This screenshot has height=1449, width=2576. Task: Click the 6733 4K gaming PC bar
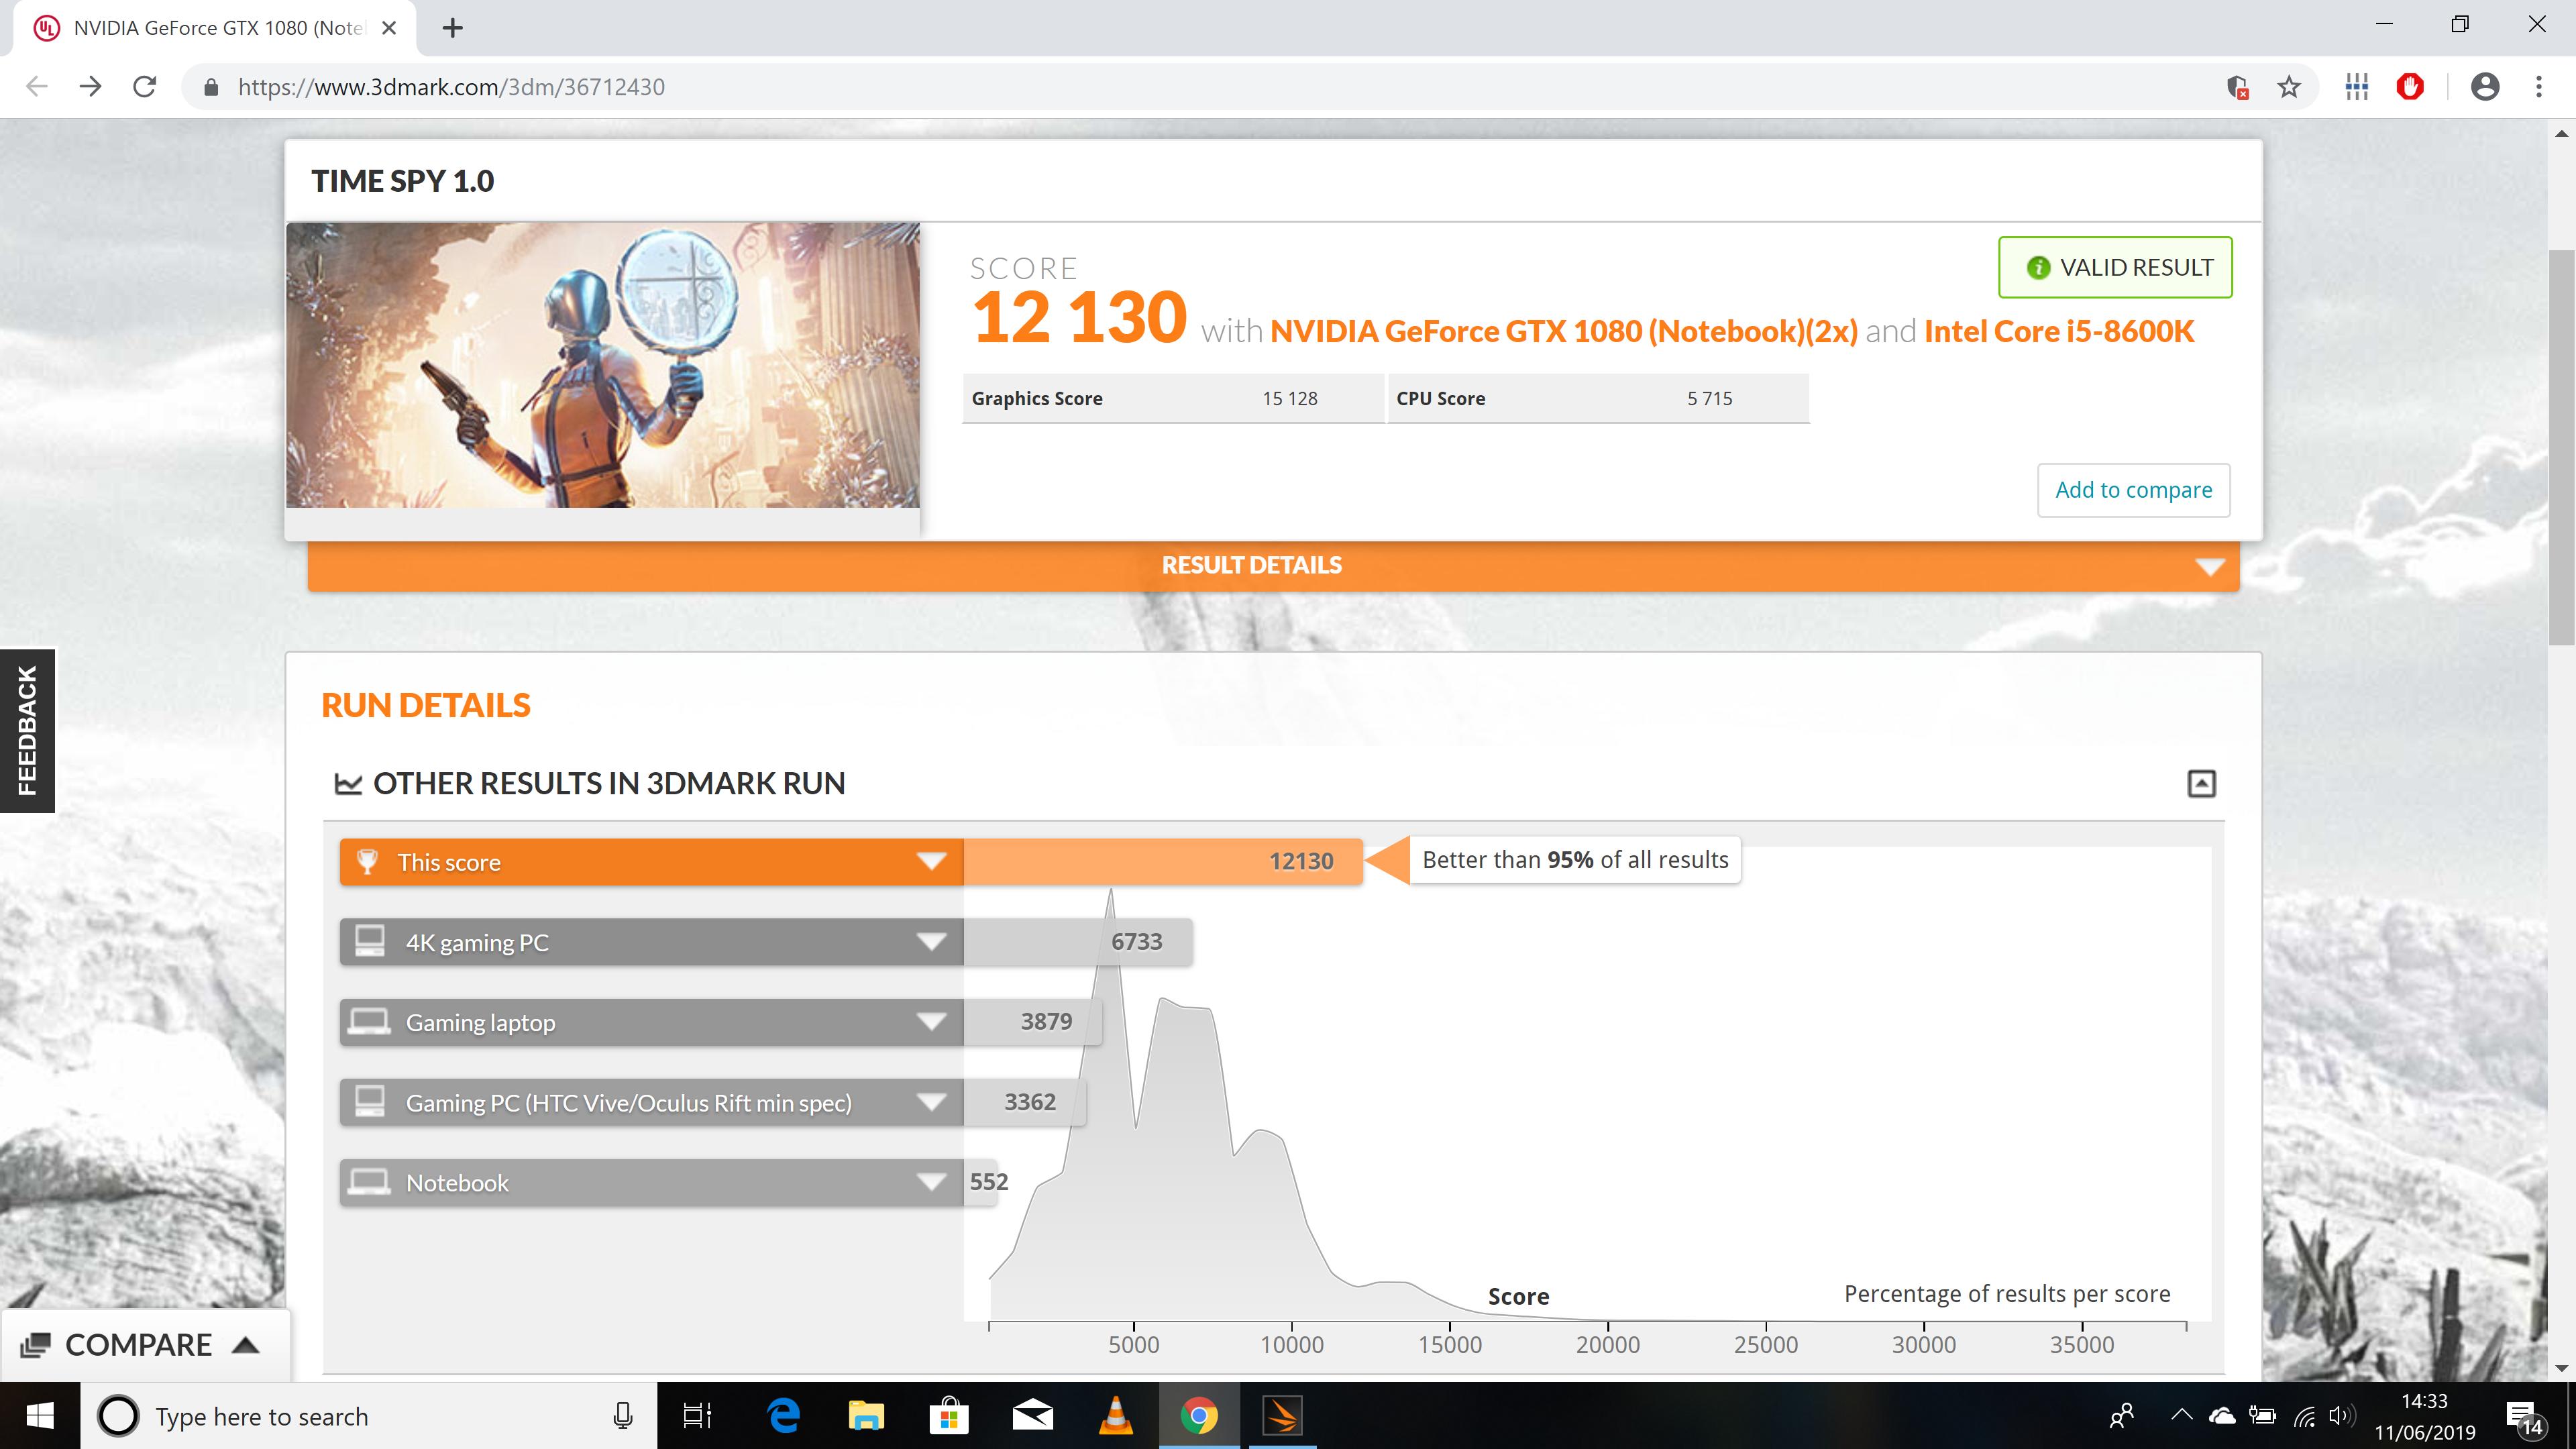[x=1078, y=942]
